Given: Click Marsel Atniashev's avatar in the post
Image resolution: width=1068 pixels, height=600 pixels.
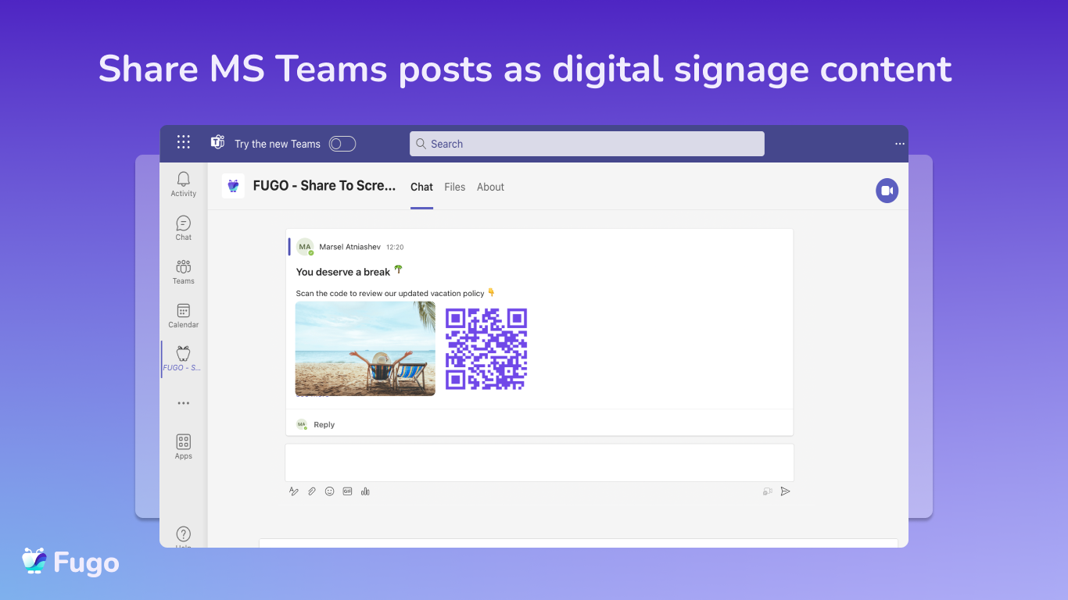Looking at the screenshot, I should point(305,247).
